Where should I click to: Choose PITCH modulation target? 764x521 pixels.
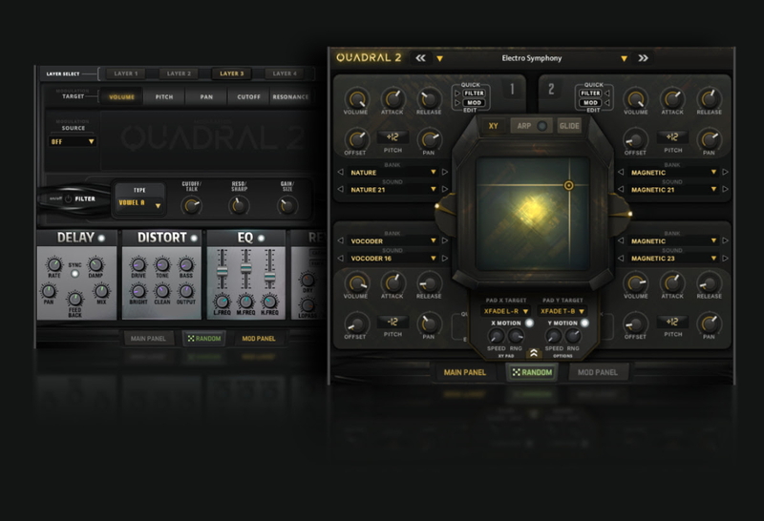164,97
